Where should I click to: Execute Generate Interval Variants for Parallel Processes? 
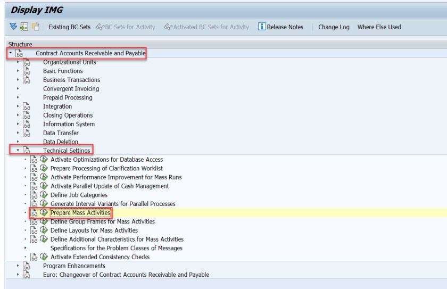tap(44, 204)
